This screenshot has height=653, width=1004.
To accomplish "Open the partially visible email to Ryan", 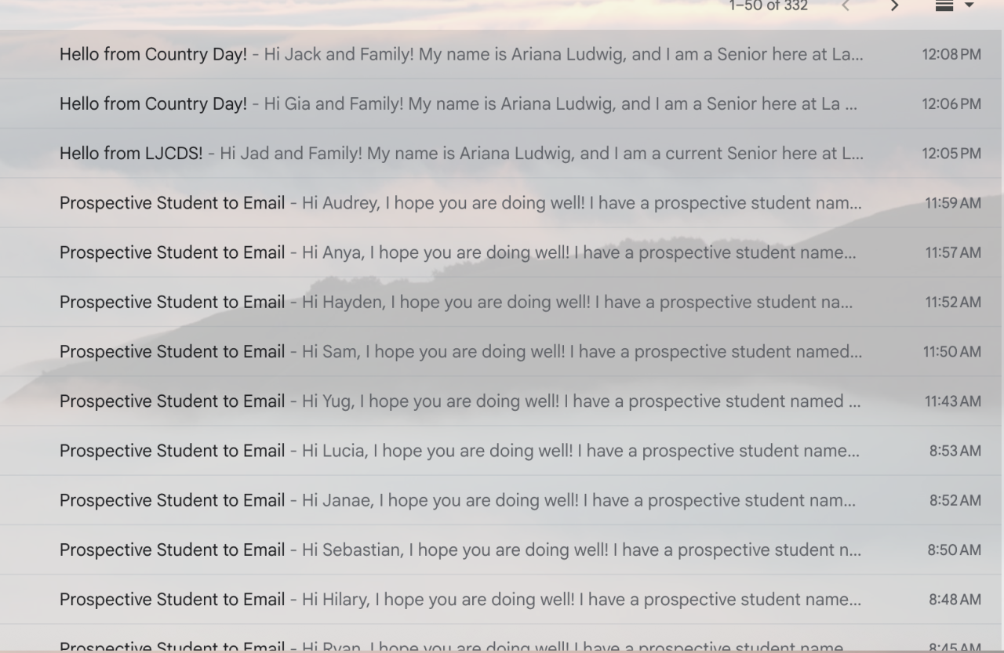I will coord(461,646).
